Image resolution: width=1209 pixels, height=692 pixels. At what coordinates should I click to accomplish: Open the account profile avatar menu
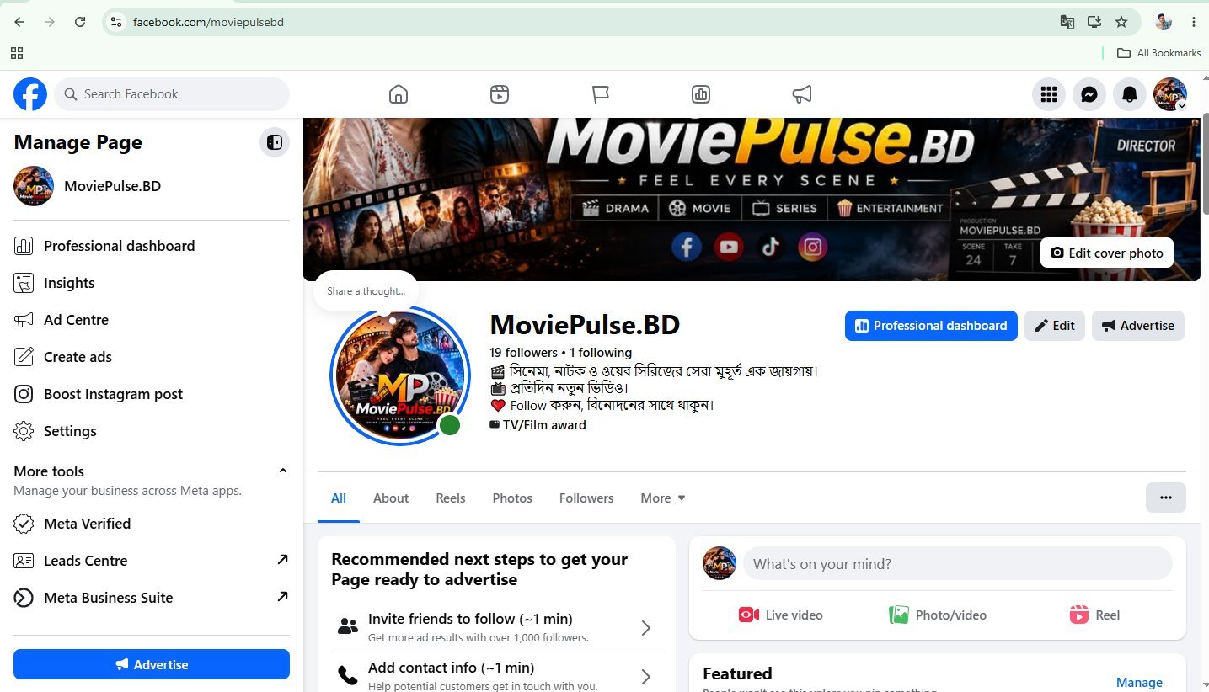(x=1170, y=94)
